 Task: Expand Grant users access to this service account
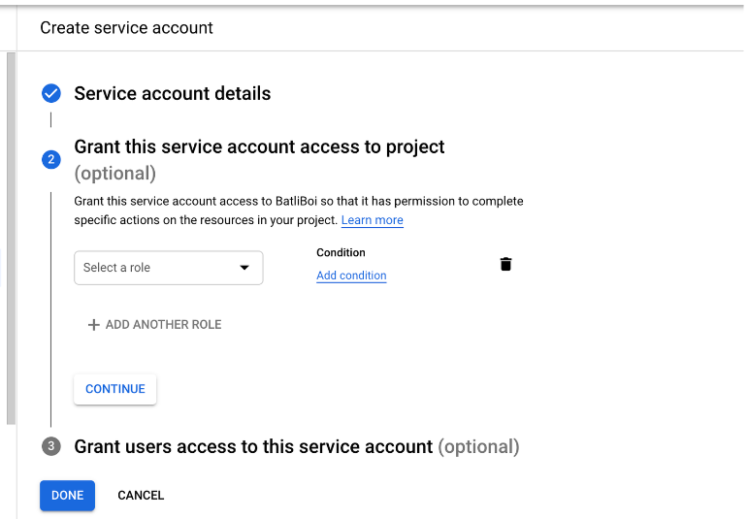(x=296, y=446)
